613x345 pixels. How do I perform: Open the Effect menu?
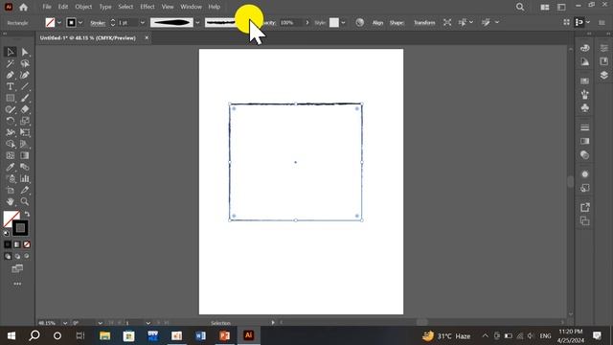[148, 7]
